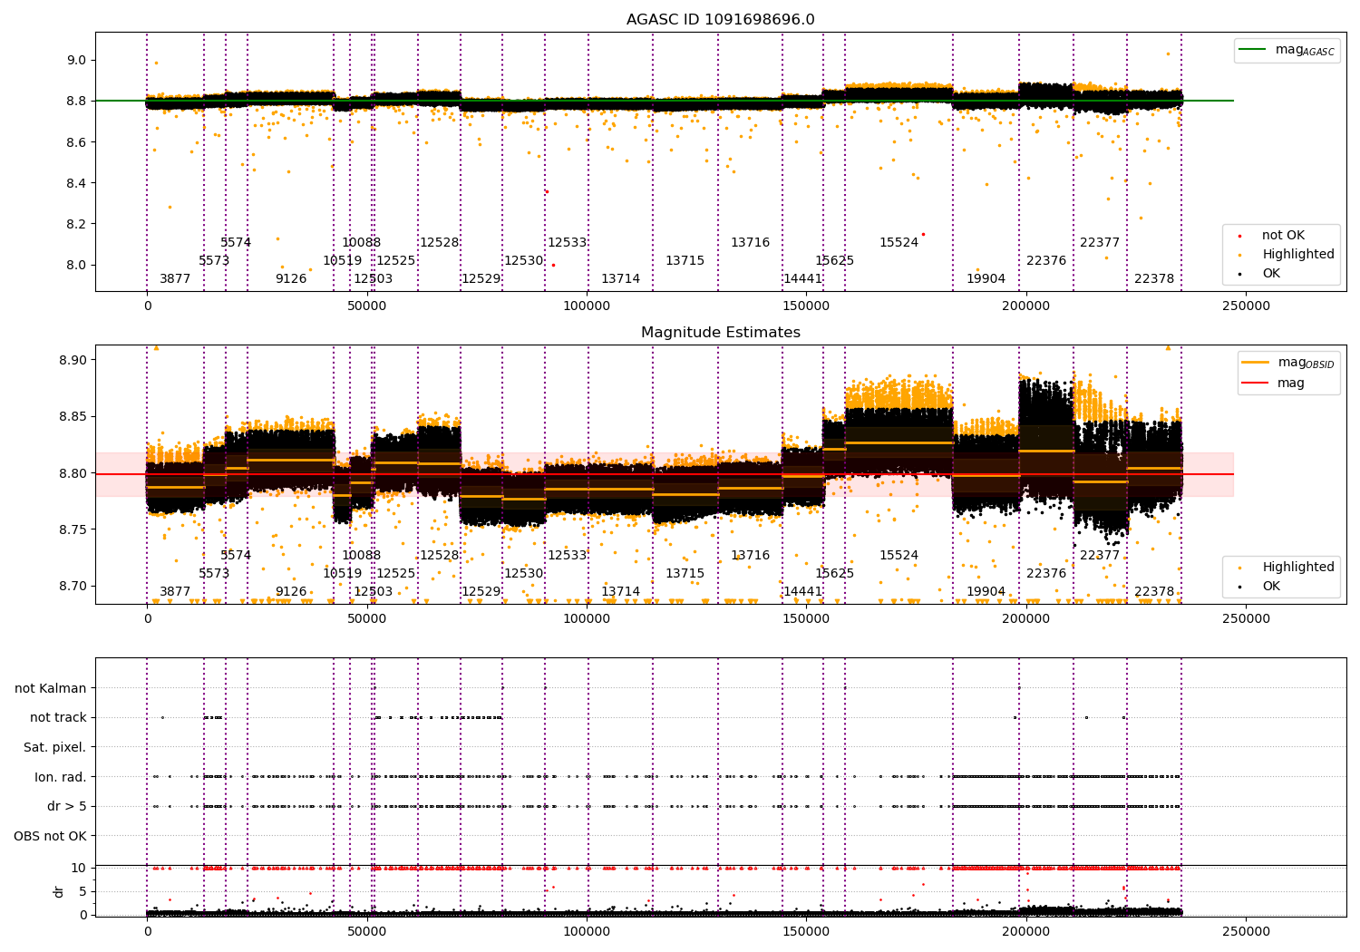Click the 9.0 y-axis tick label

tap(76, 60)
